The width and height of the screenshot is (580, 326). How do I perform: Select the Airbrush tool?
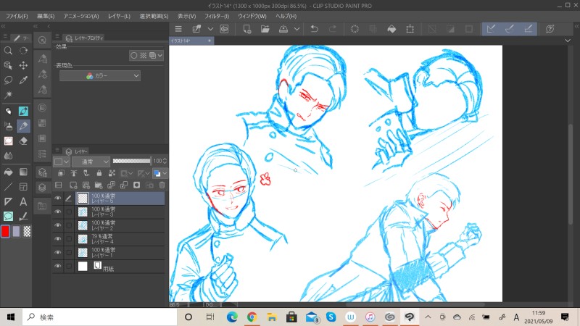point(8,126)
